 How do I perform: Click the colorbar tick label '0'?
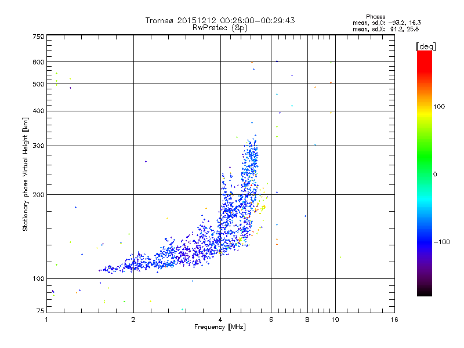coord(435,175)
